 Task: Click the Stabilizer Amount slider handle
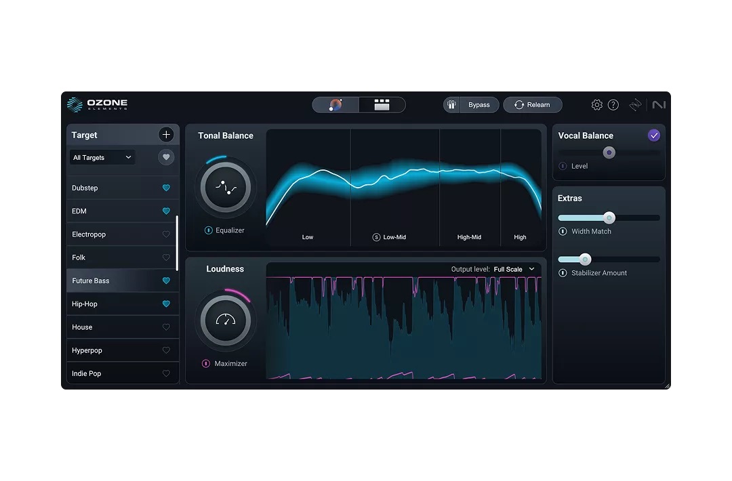[585, 259]
